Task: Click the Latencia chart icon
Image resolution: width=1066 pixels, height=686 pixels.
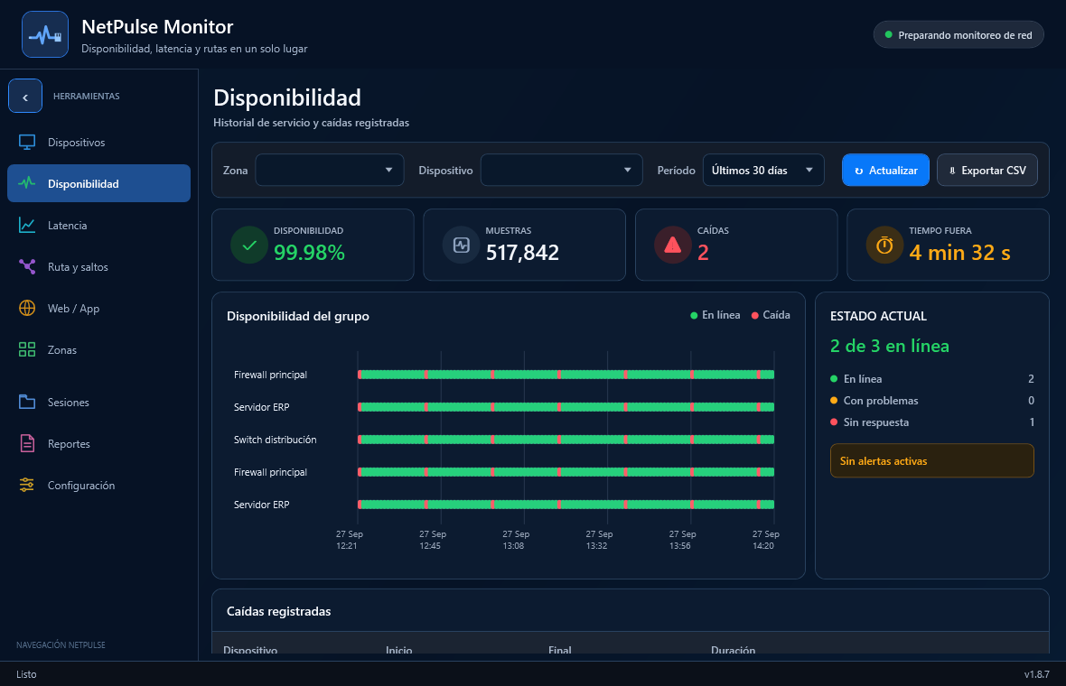Action: tap(27, 226)
